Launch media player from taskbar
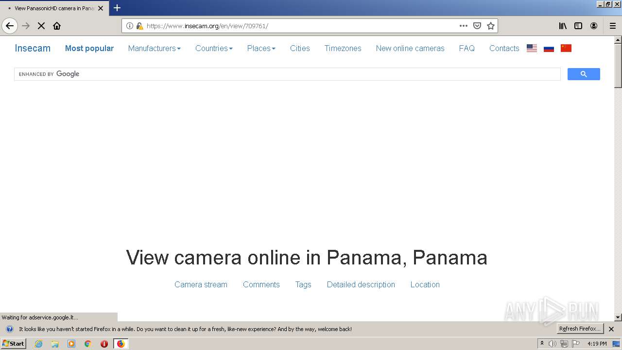 pyautogui.click(x=71, y=344)
